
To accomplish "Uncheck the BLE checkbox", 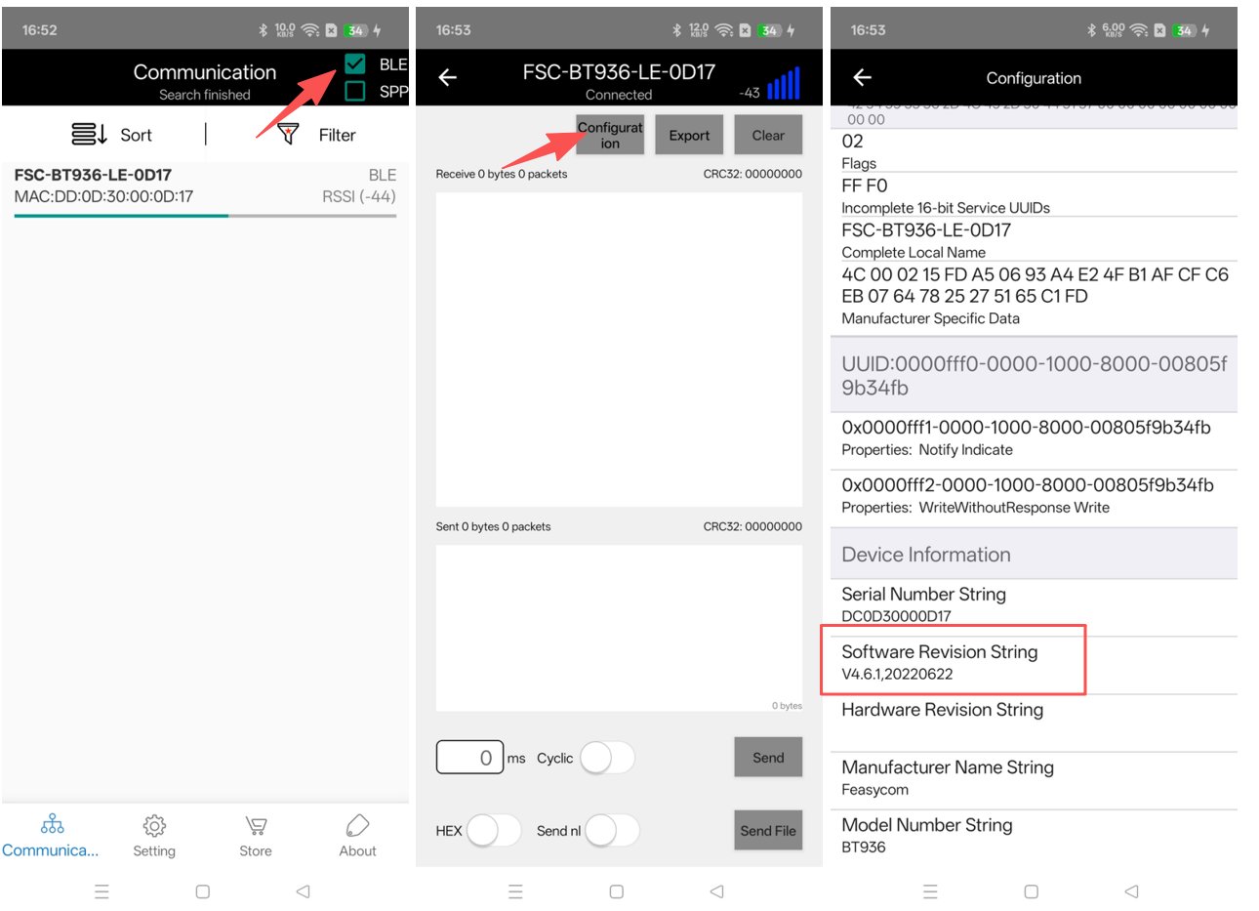I will click(355, 64).
